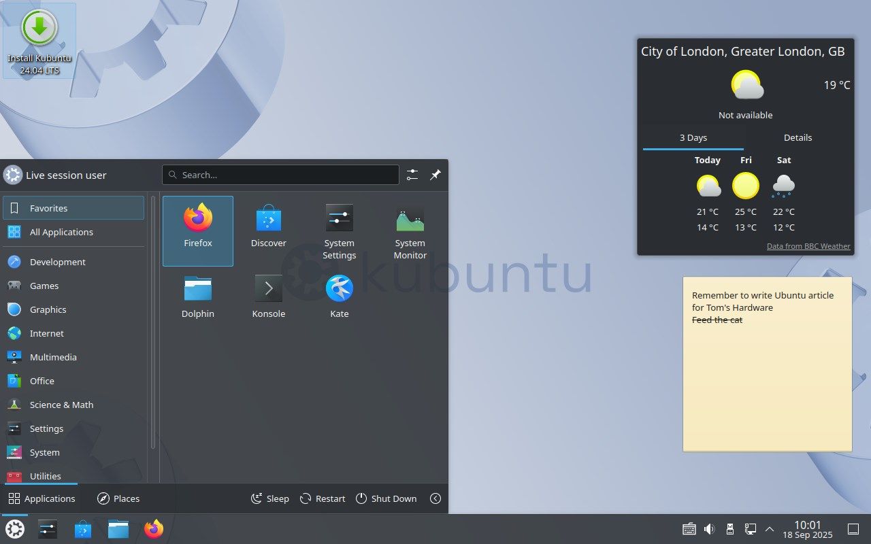871x544 pixels.
Task: Follow the Data from BBC Weather link
Action: (808, 246)
